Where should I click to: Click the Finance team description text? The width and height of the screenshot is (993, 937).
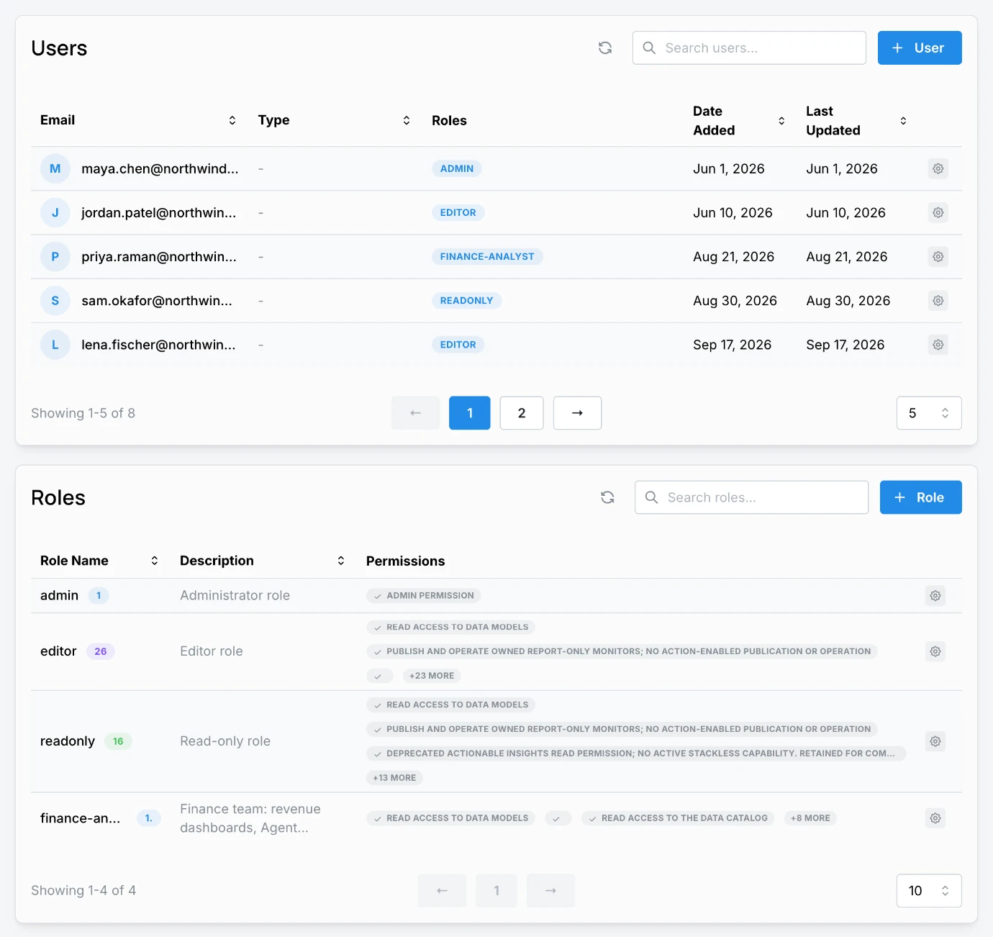click(x=250, y=818)
